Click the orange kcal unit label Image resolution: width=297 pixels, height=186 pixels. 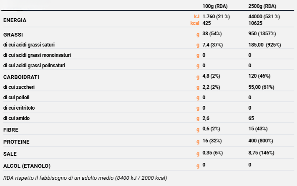pos(195,23)
